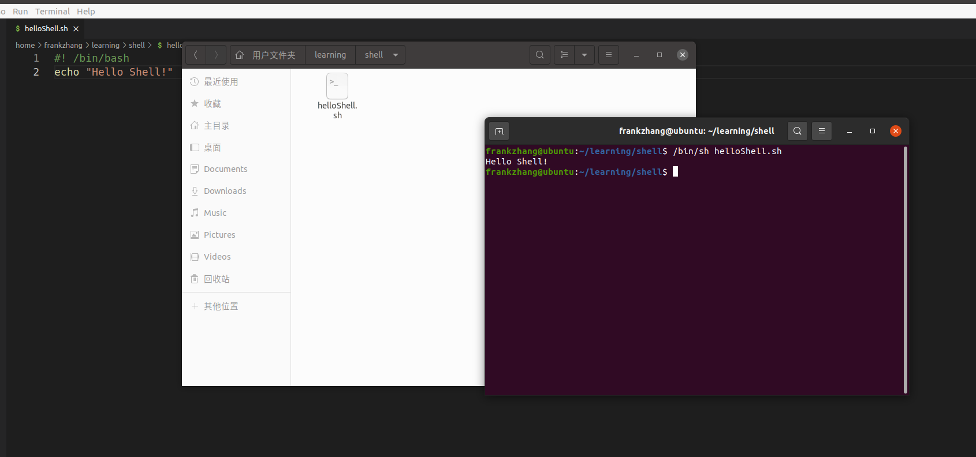Expand the shell path dropdown

(x=396, y=55)
